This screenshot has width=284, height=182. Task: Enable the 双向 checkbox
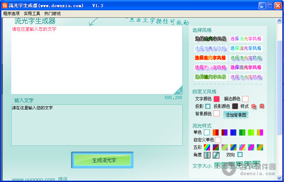click(240, 155)
